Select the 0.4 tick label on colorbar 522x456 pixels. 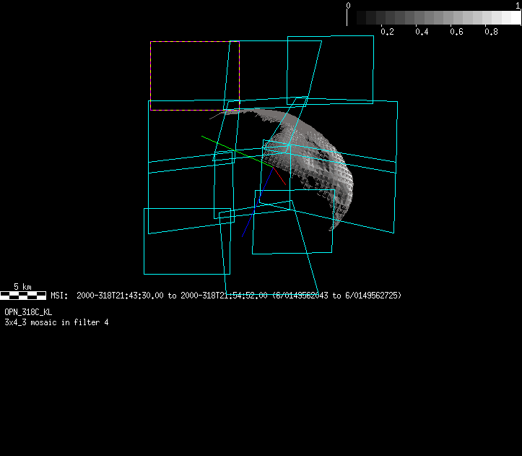422,32
